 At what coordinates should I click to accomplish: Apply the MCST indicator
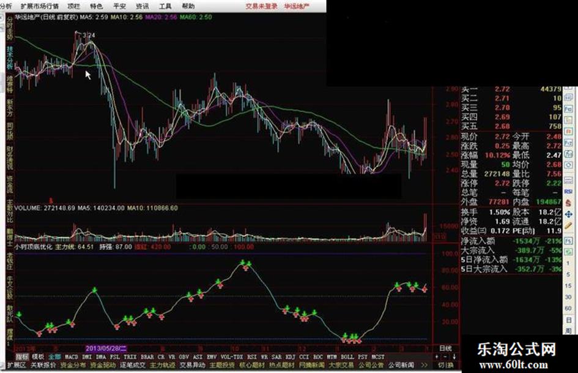tap(378, 356)
